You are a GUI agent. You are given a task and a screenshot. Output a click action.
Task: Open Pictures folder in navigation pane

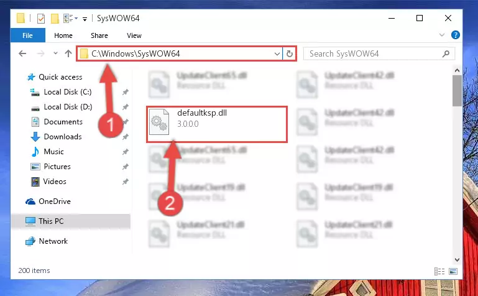[x=57, y=167]
